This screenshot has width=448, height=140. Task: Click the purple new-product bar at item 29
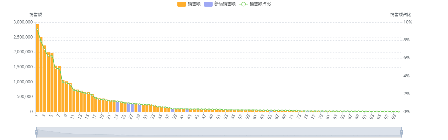140,108
